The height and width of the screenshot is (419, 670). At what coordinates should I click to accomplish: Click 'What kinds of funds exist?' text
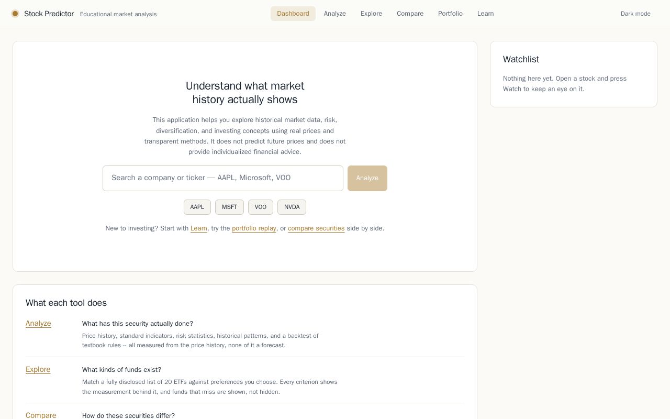click(121, 370)
